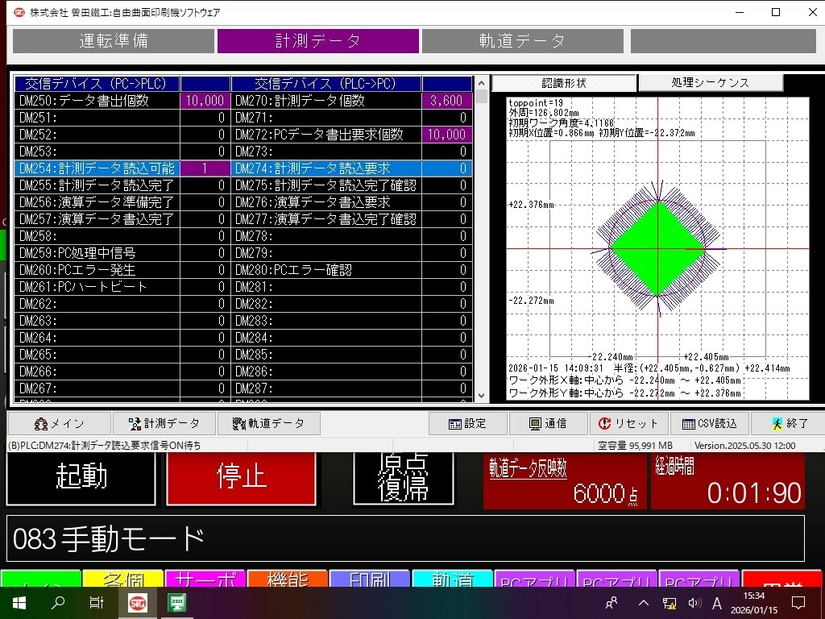Click the device list scroll-down arrow
The width and height of the screenshot is (825, 619).
[481, 396]
